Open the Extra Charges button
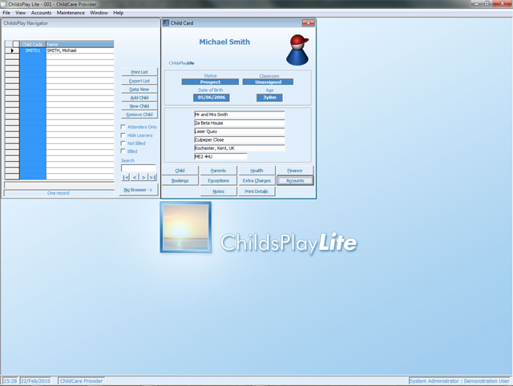513x386 pixels. 256,180
